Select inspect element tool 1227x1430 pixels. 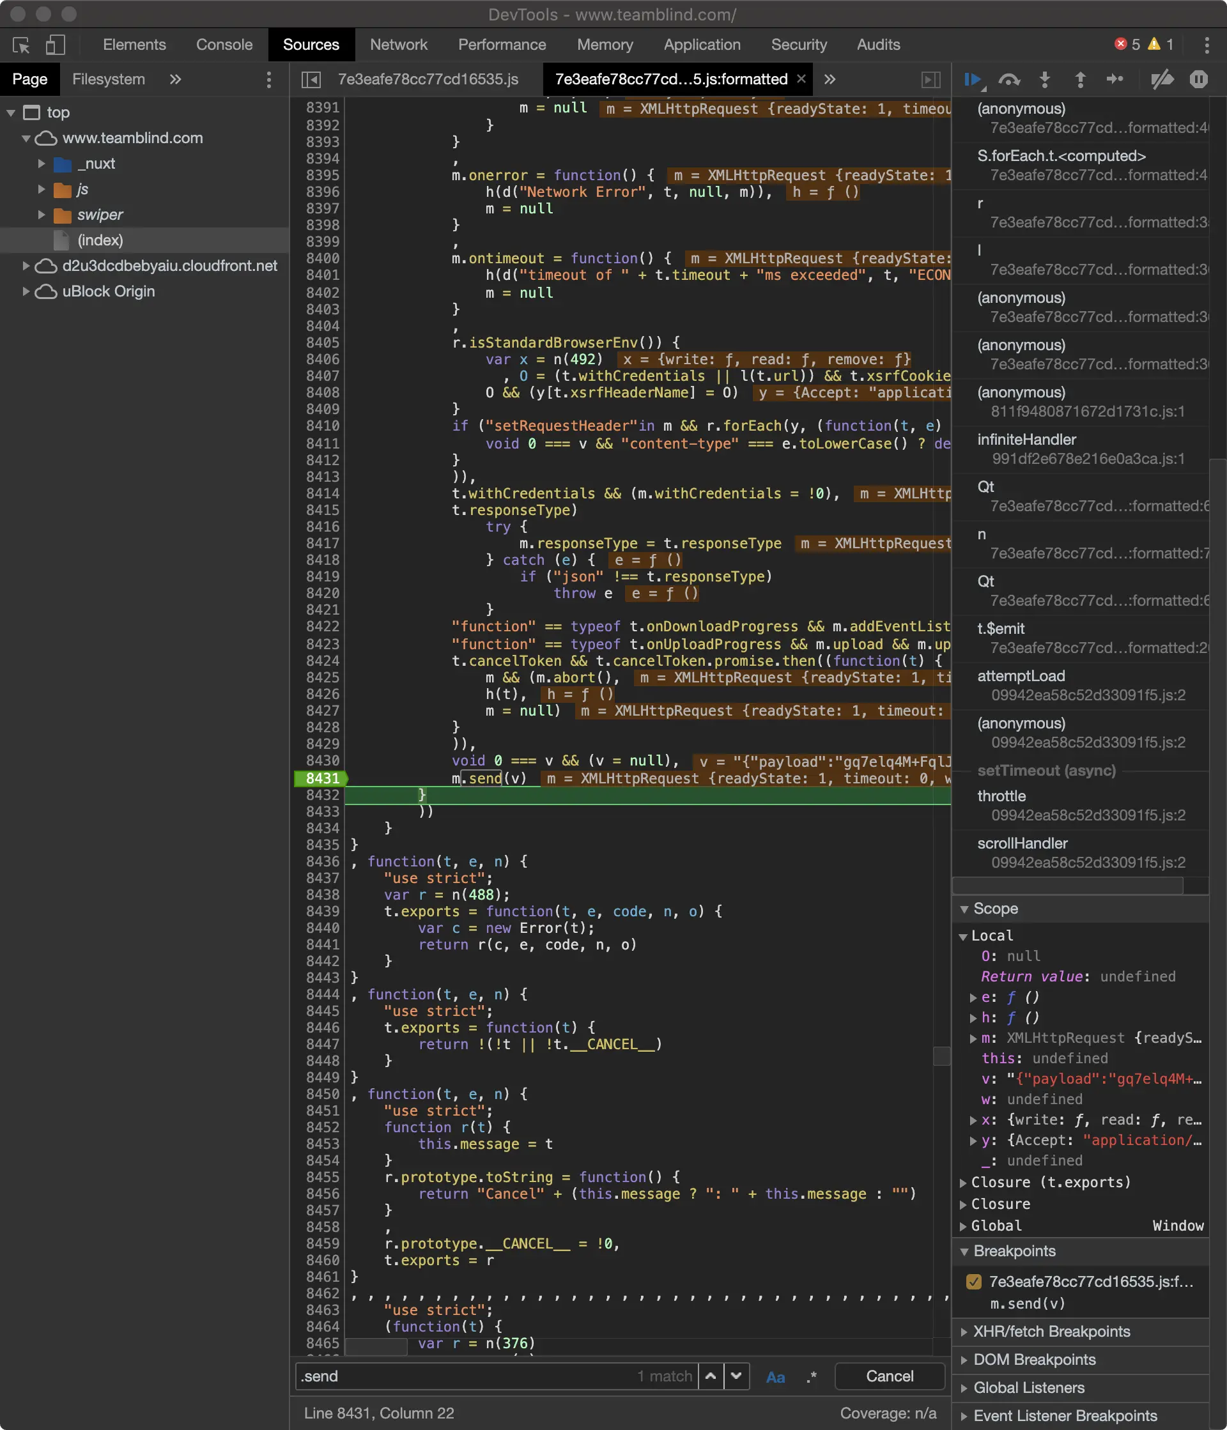21,45
